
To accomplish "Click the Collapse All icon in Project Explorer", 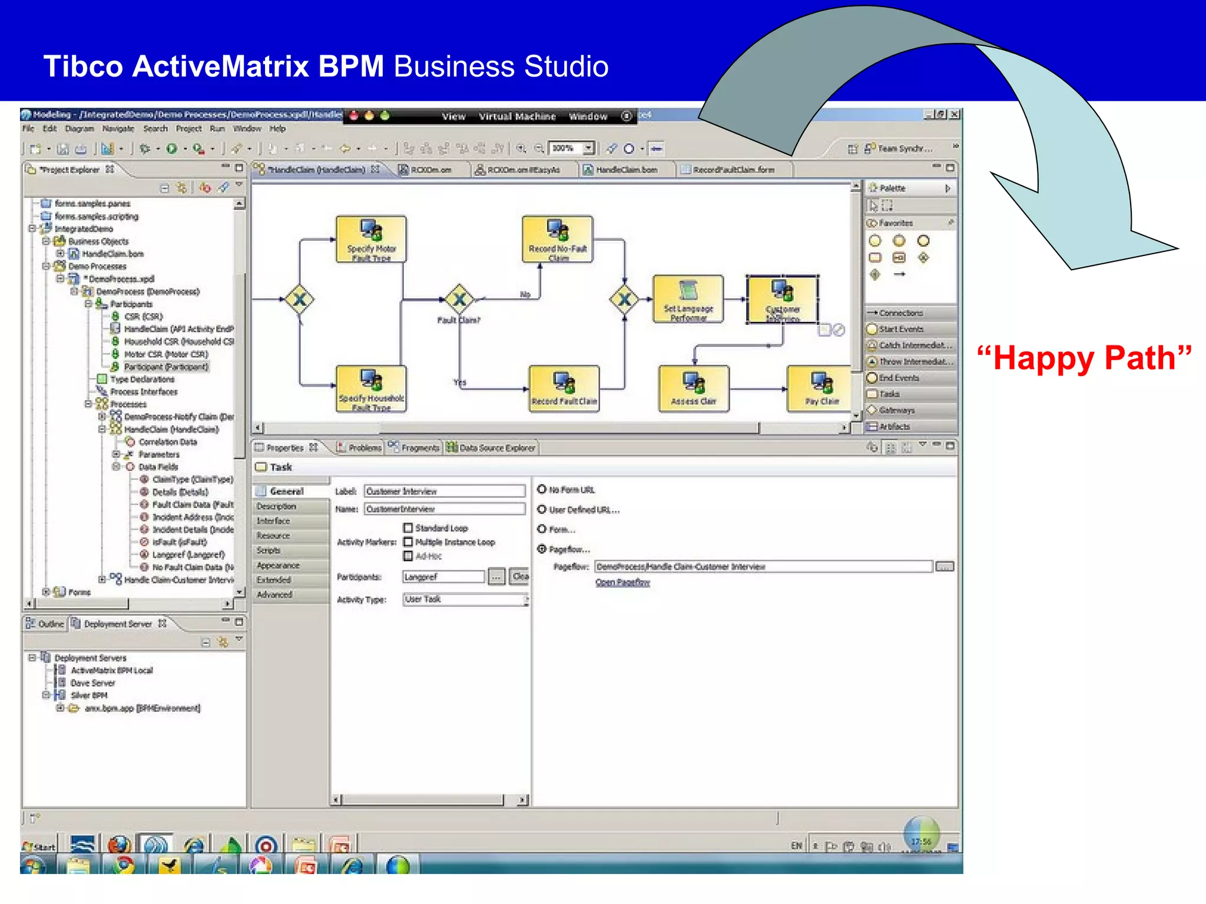I will (x=165, y=188).
